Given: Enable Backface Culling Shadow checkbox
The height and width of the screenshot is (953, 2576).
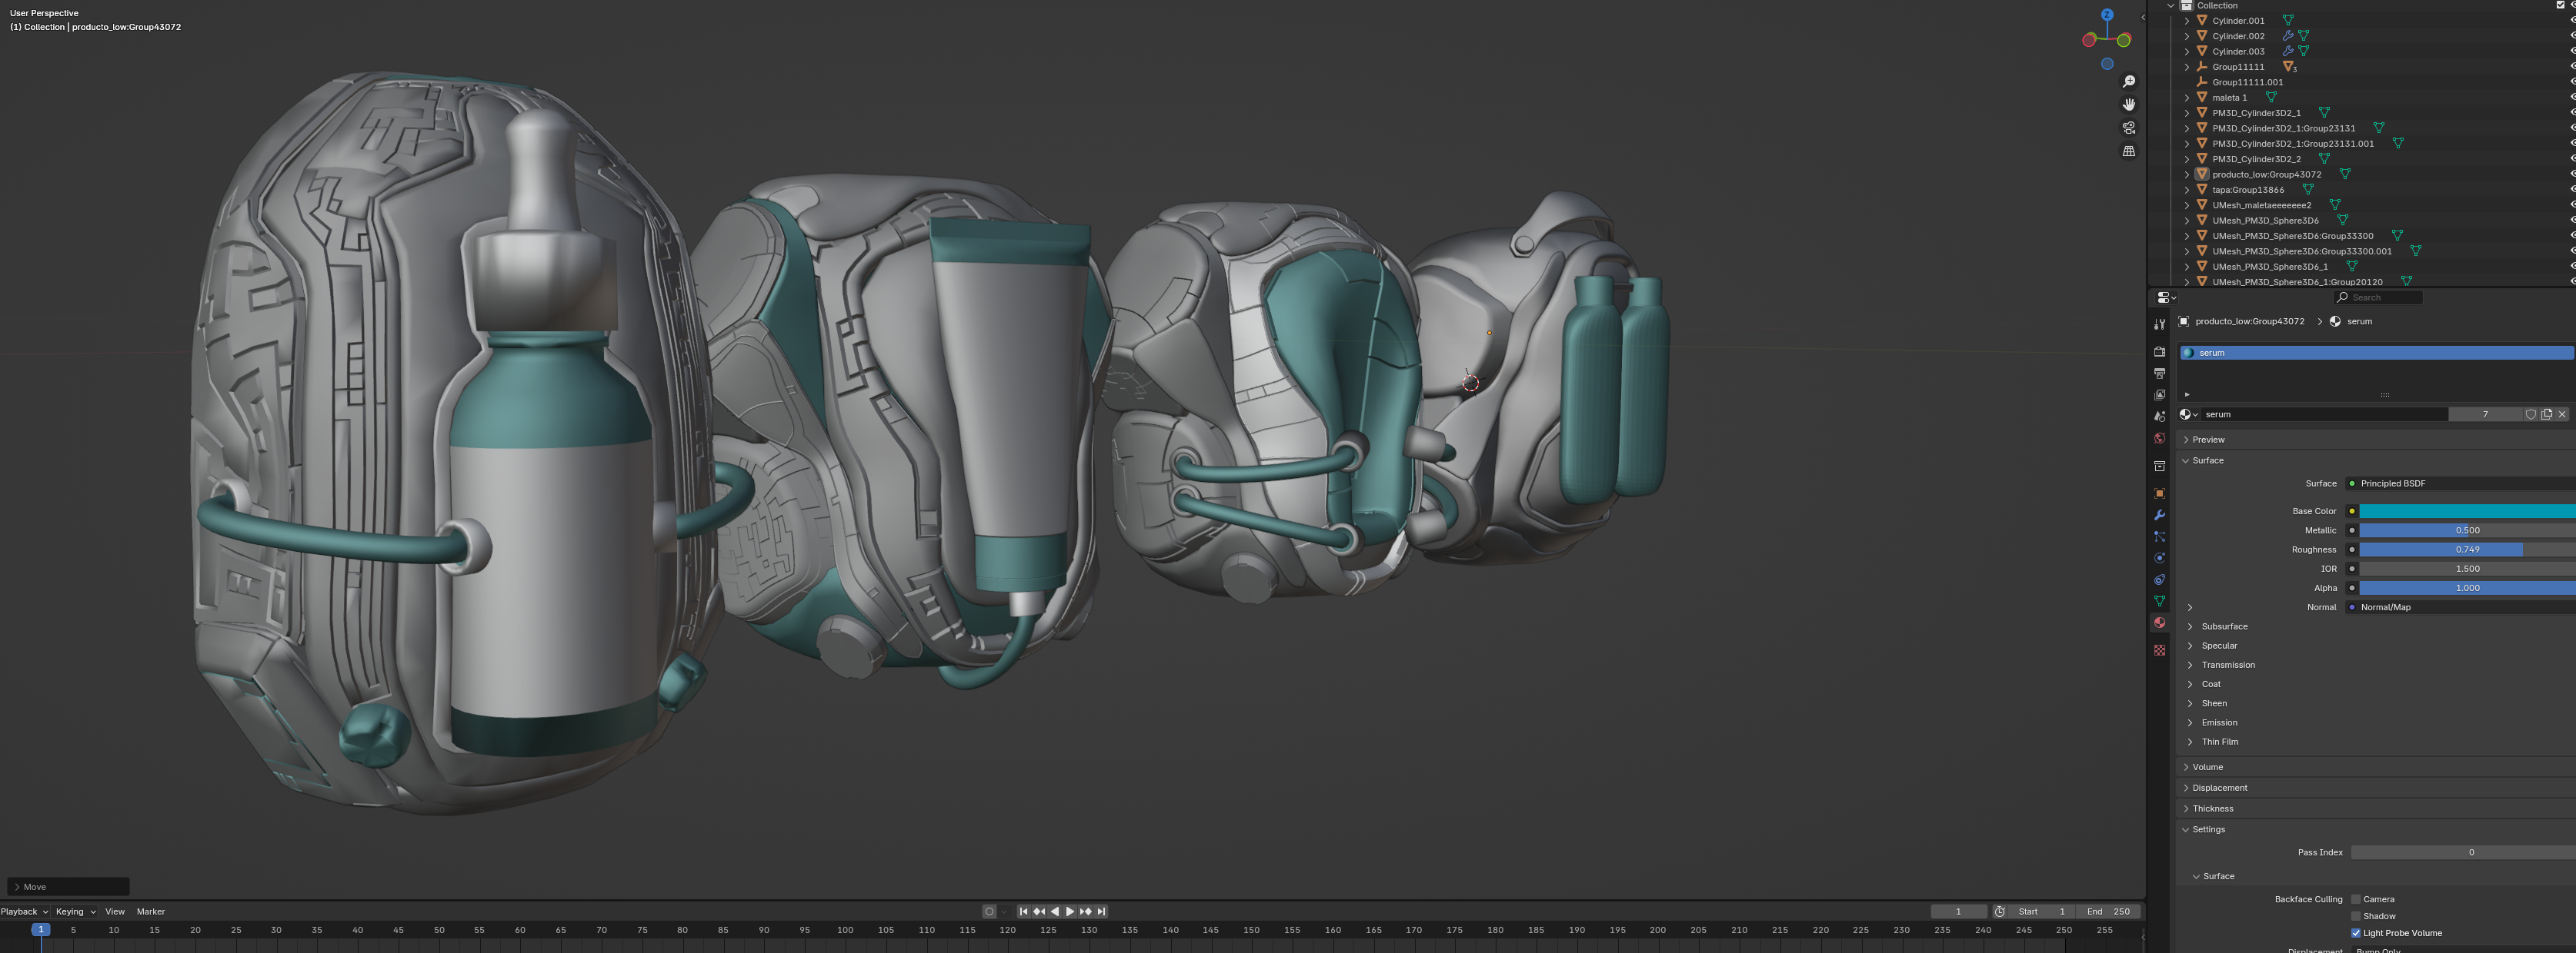Looking at the screenshot, I should tap(2356, 916).
